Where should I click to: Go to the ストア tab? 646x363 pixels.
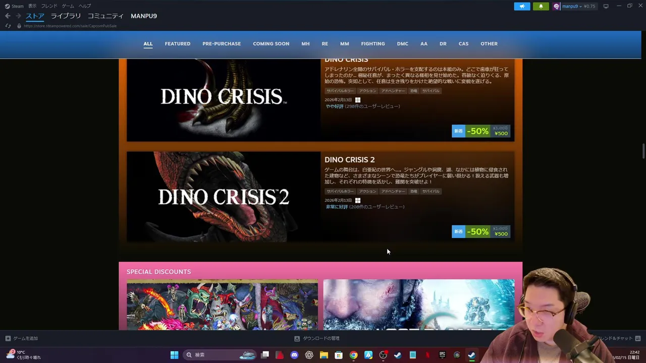(x=35, y=16)
